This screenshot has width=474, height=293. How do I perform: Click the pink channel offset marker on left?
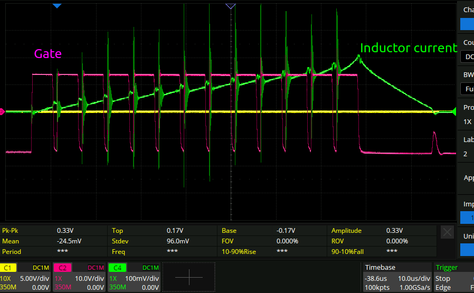pyautogui.click(x=3, y=111)
